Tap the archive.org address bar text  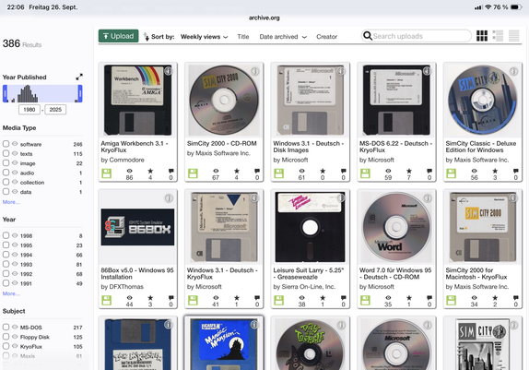coord(264,18)
